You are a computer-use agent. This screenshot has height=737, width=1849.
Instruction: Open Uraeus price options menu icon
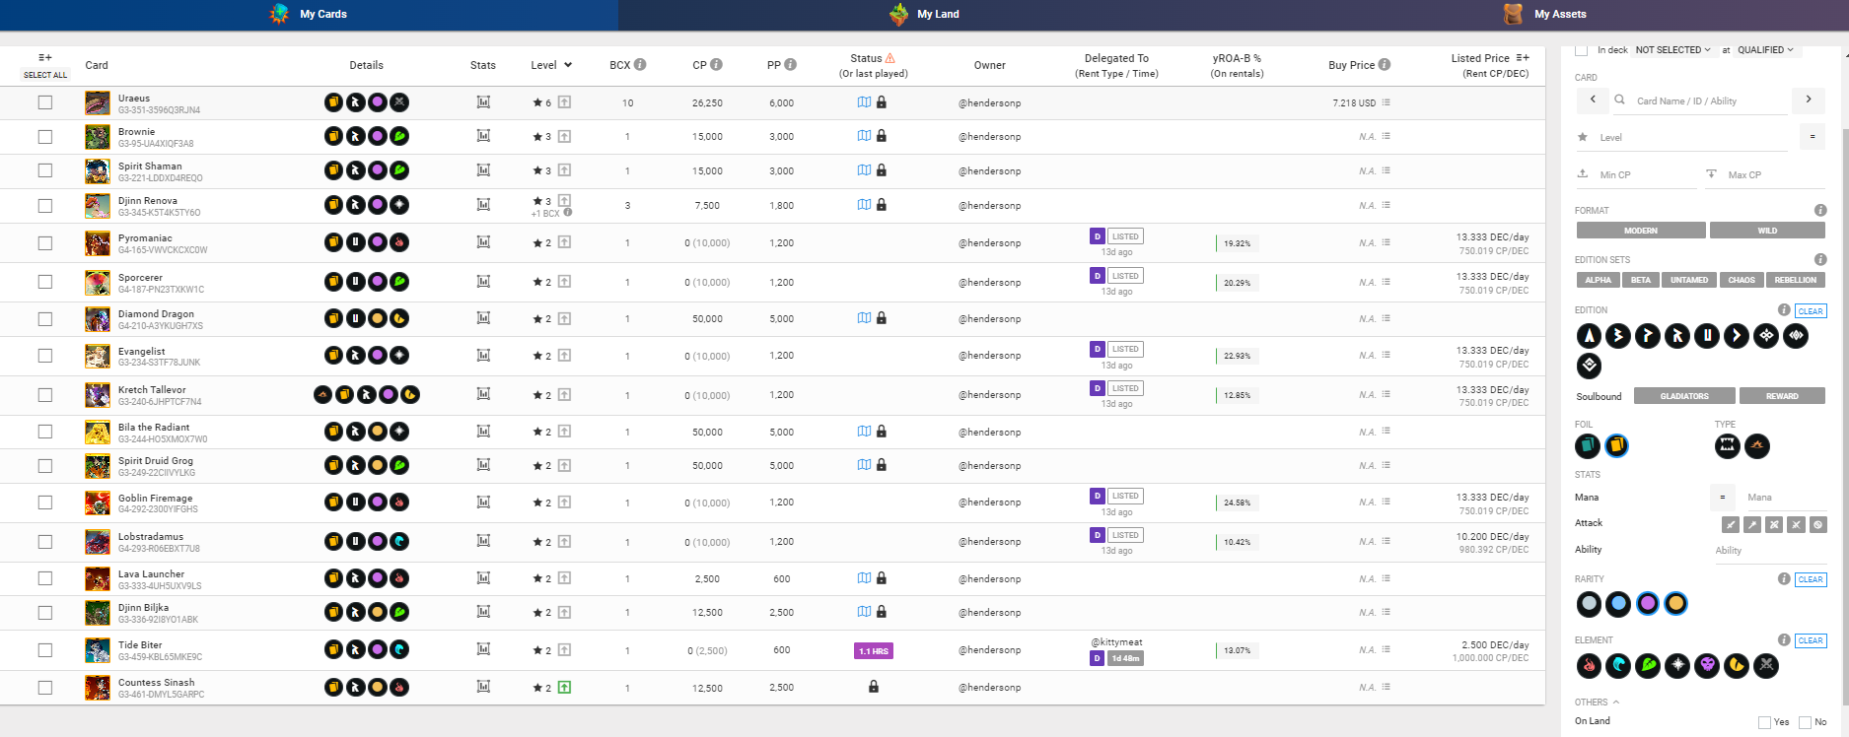coord(1386,102)
